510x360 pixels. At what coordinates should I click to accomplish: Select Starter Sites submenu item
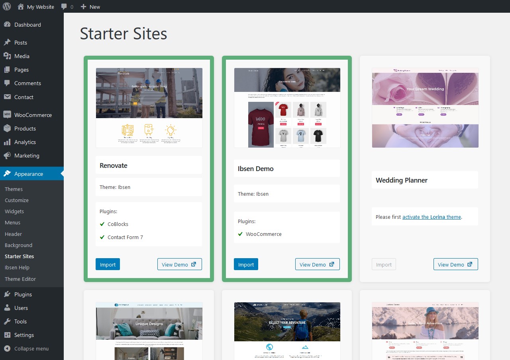pos(19,256)
